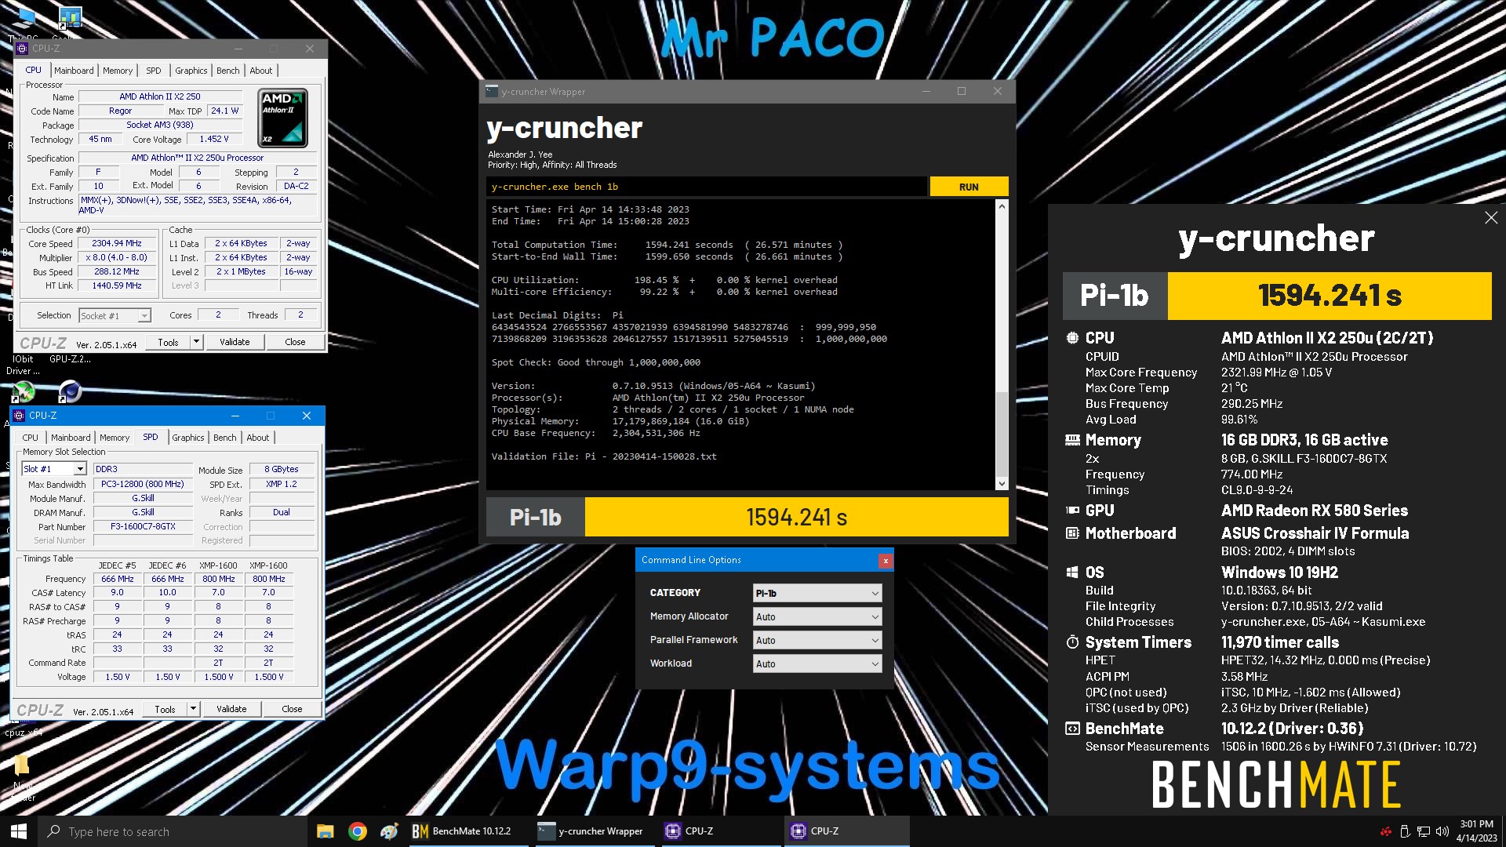
Task: Select the IObit Driver desktop shortcut label
Action: pos(23,365)
